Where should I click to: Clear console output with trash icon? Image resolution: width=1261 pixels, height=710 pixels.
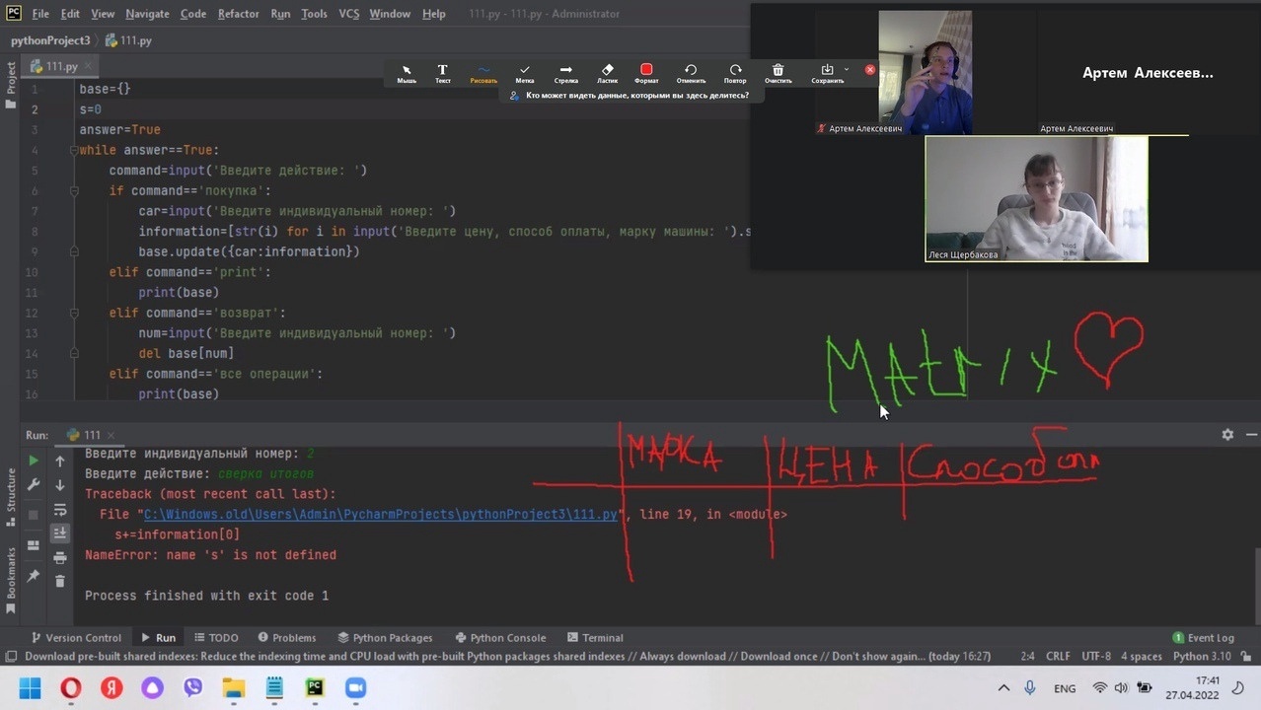click(60, 582)
